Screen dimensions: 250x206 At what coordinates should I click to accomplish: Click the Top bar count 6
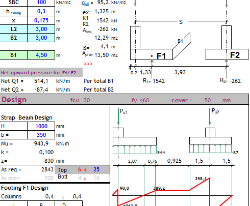[80, 169]
